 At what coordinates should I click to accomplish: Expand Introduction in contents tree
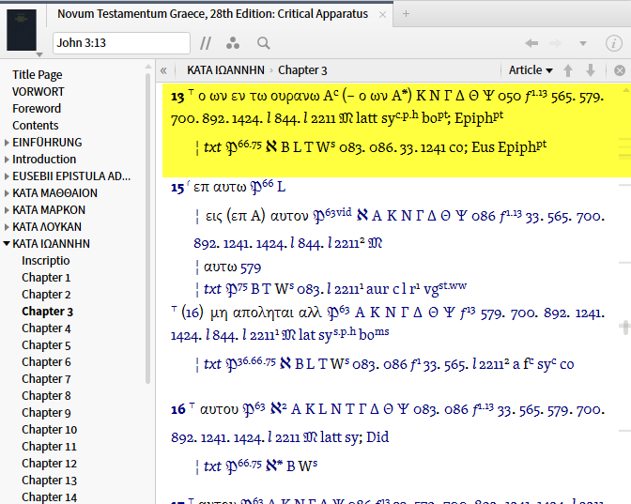7,160
